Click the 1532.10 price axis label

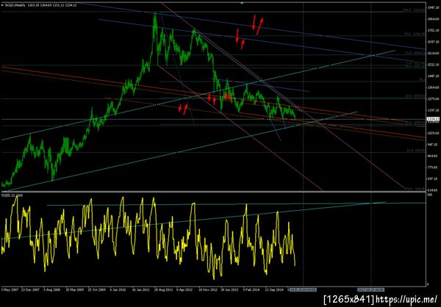click(x=433, y=65)
